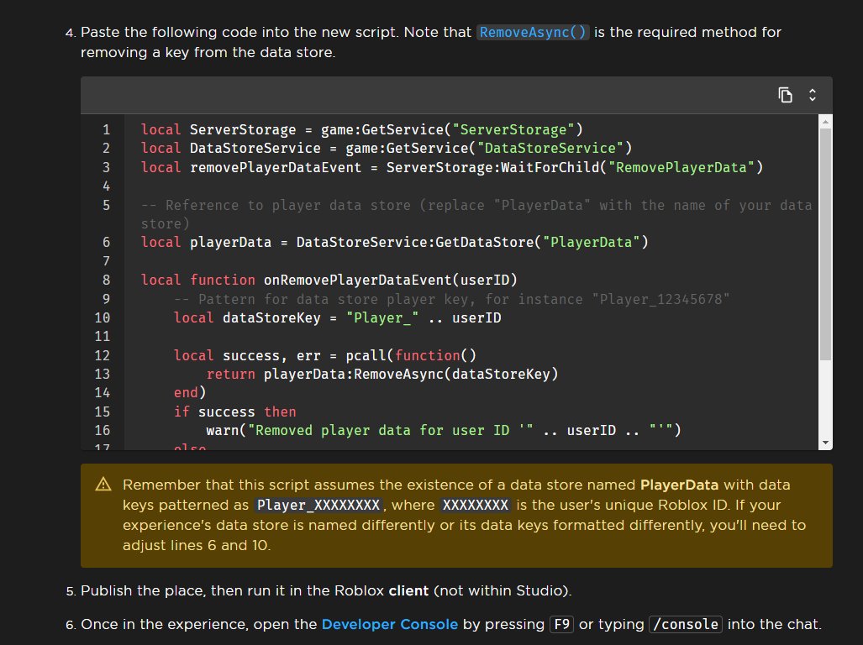
Task: Expand the code block with the chevron toggle
Action: [813, 95]
